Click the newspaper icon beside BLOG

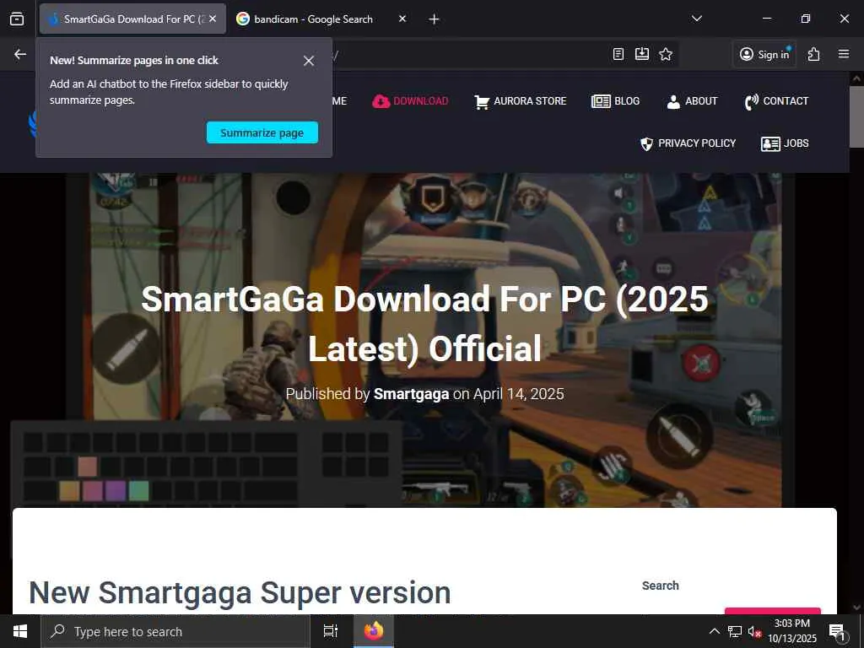[601, 101]
